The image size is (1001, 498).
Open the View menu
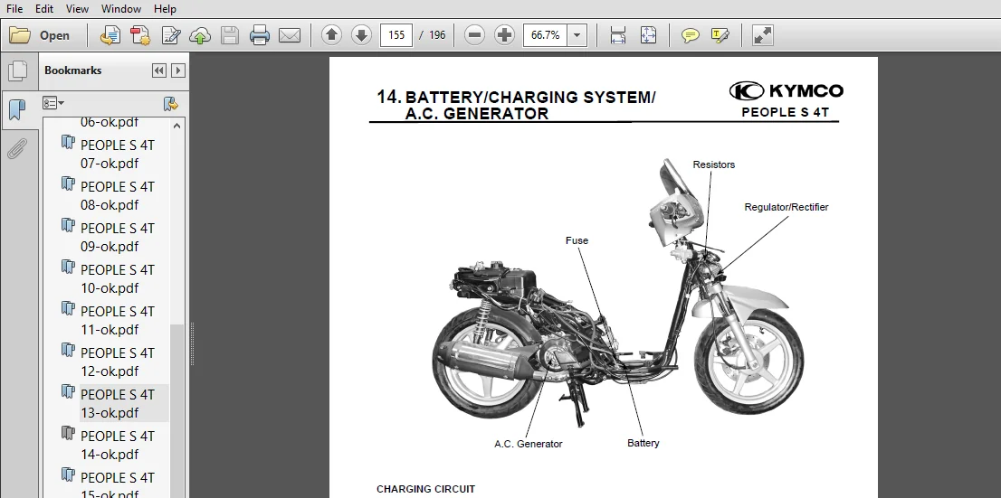click(77, 9)
